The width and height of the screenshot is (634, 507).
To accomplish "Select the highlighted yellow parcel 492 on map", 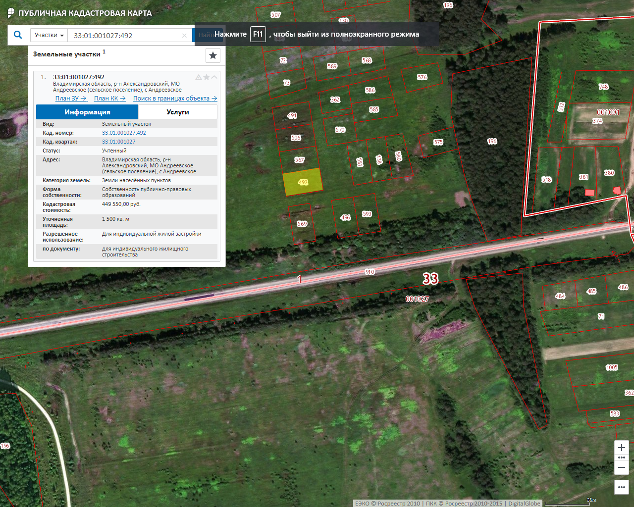I will pyautogui.click(x=303, y=182).
